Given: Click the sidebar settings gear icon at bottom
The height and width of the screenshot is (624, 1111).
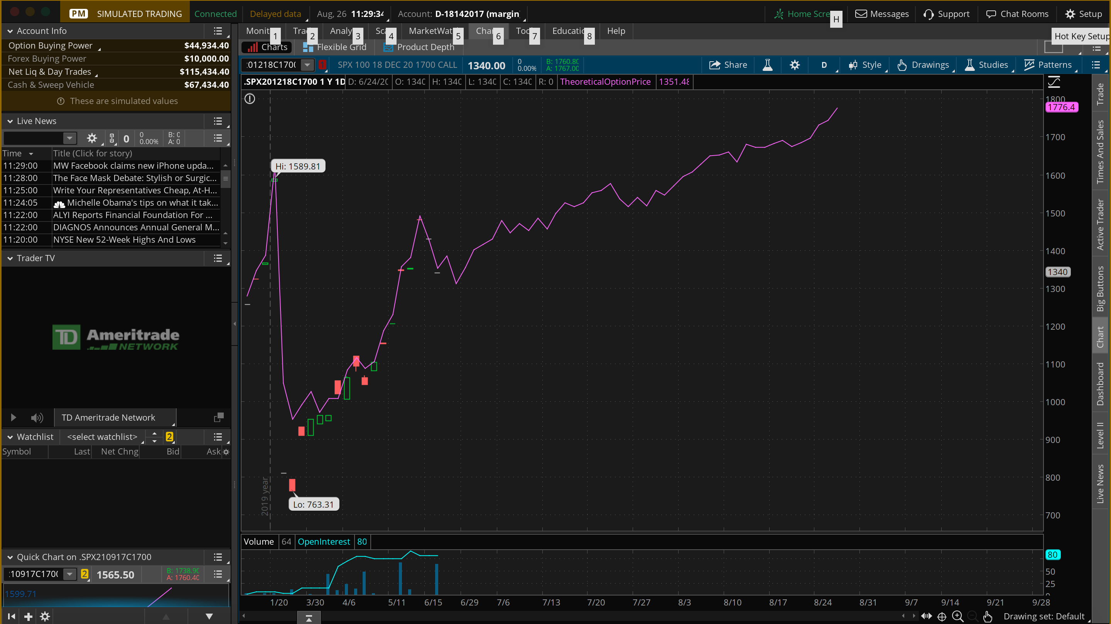Looking at the screenshot, I should 45,617.
